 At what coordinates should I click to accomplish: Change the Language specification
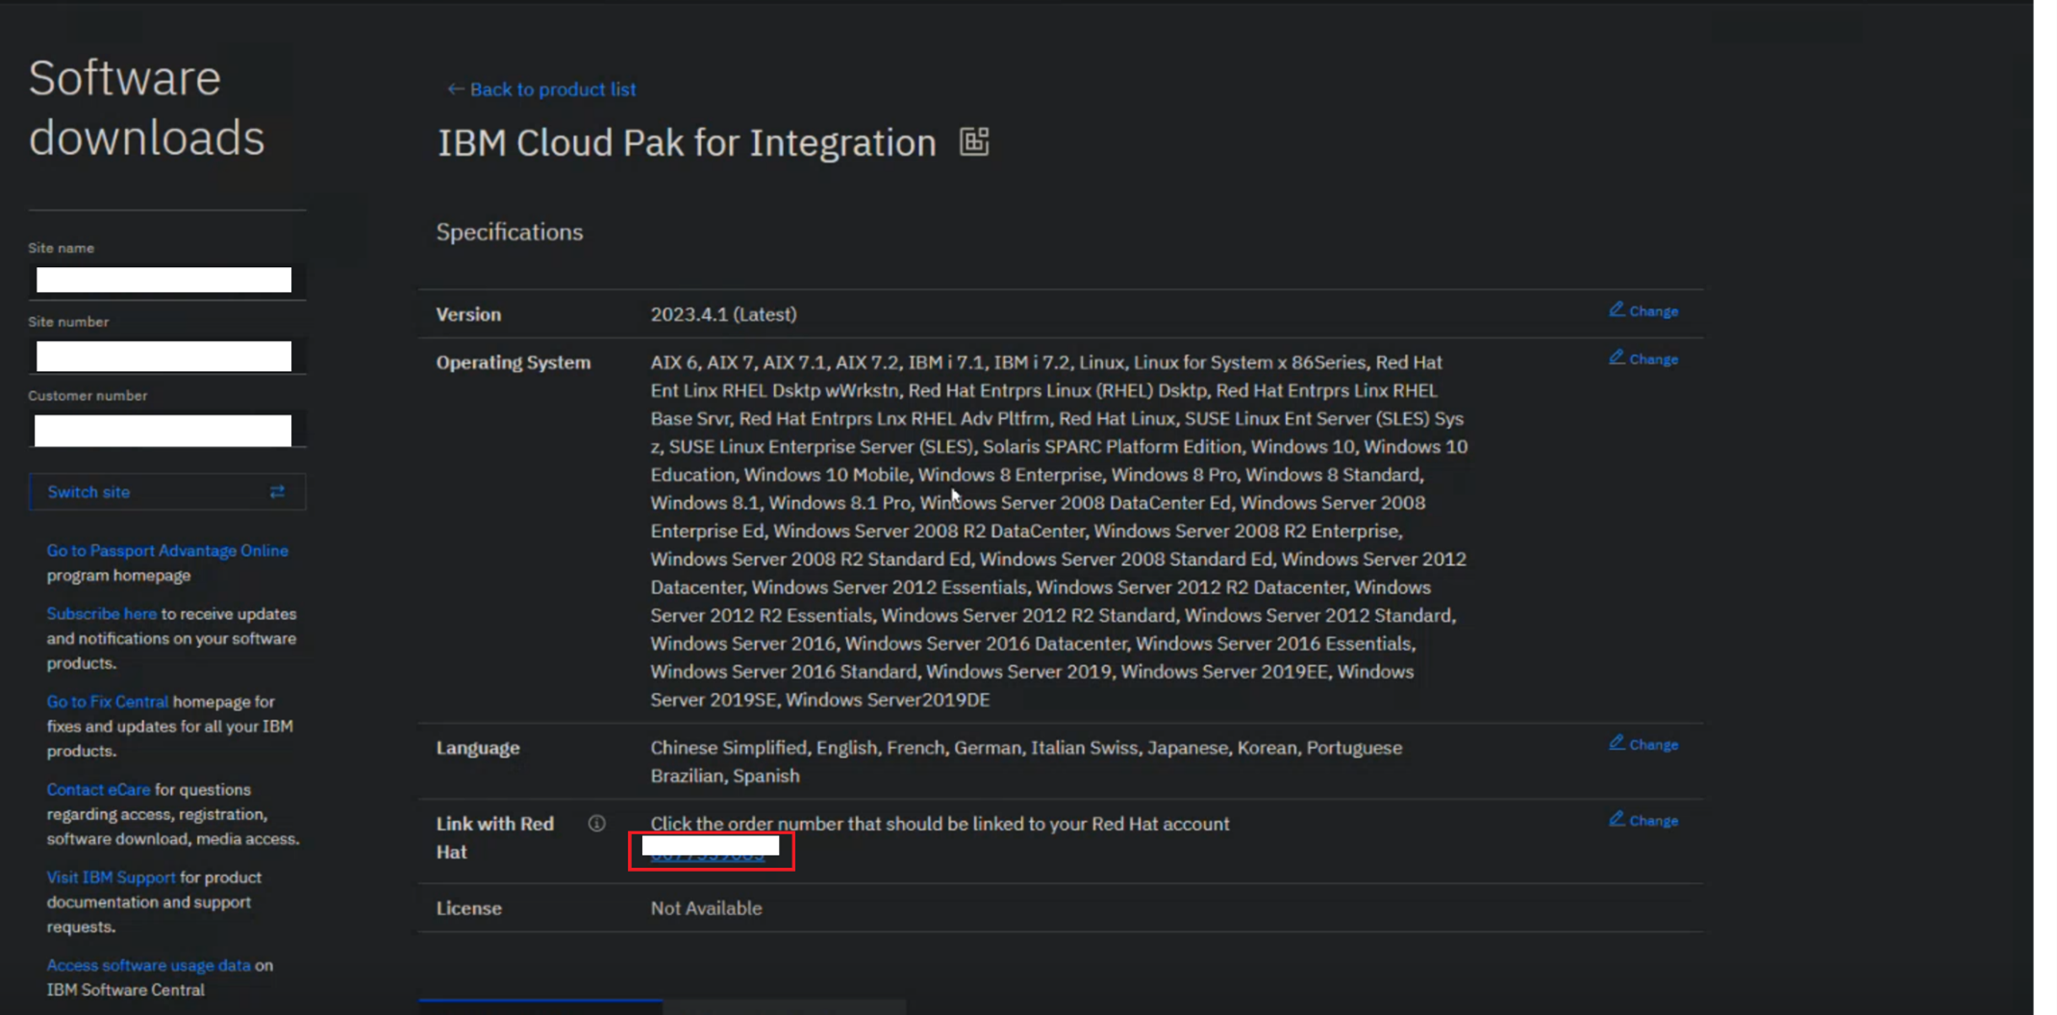point(1643,744)
